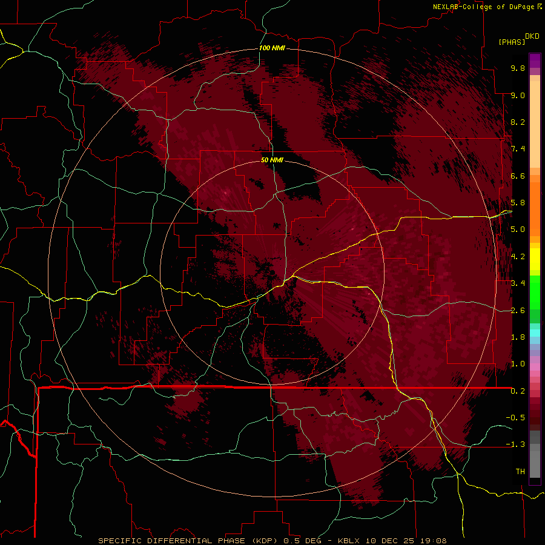Viewport: 545px width, 545px height.
Task: Click the purple segment atop the color scale
Action: (x=535, y=61)
